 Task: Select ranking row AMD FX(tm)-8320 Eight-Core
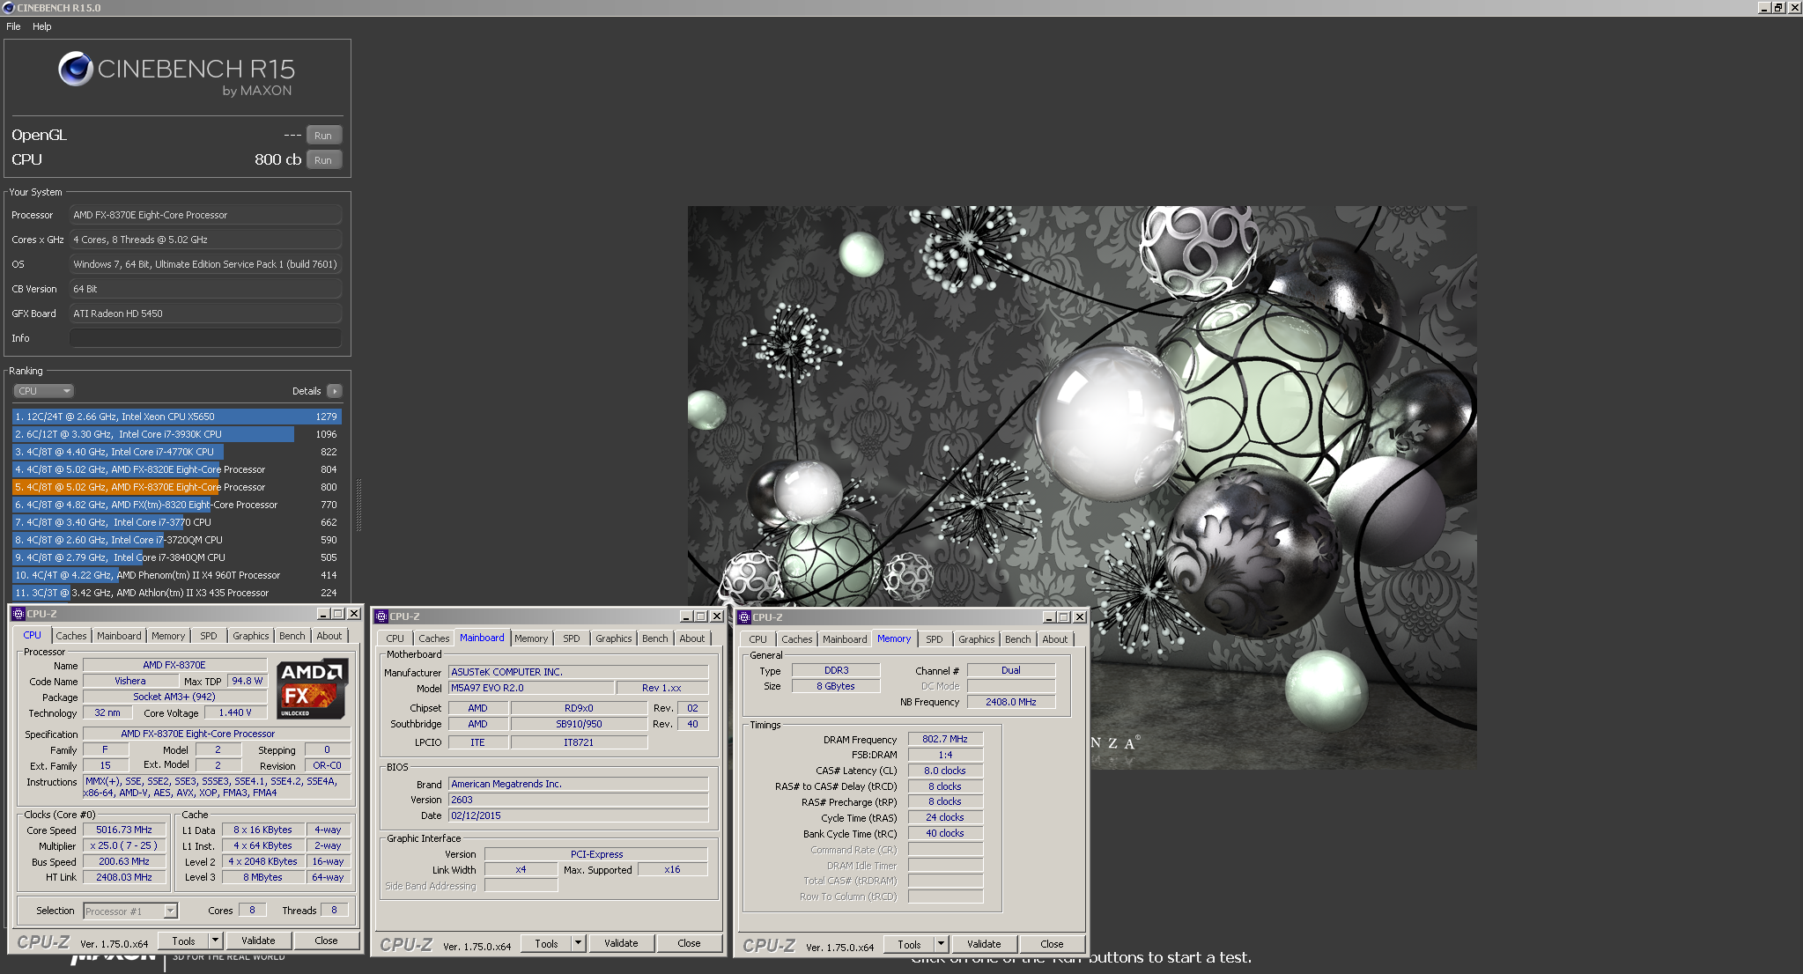(176, 505)
